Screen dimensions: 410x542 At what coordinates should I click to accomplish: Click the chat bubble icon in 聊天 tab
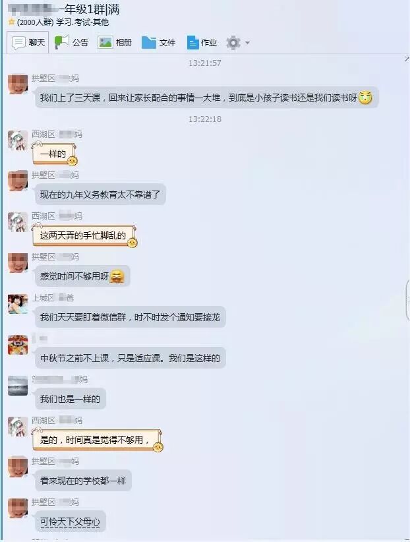click(x=18, y=42)
